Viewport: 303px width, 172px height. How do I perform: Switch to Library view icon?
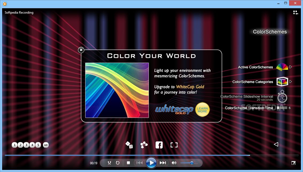point(296,13)
